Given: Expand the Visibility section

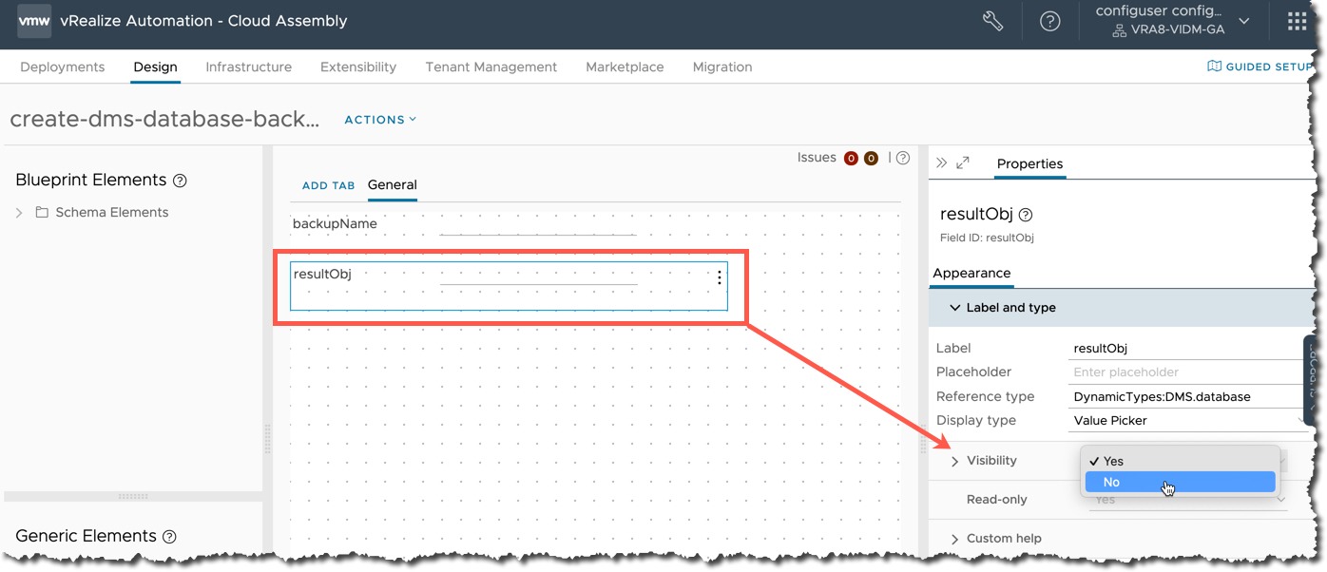Looking at the screenshot, I should pos(955,461).
